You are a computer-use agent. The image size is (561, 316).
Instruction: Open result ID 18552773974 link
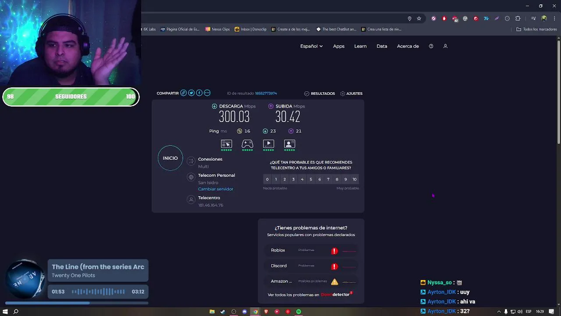(x=266, y=93)
